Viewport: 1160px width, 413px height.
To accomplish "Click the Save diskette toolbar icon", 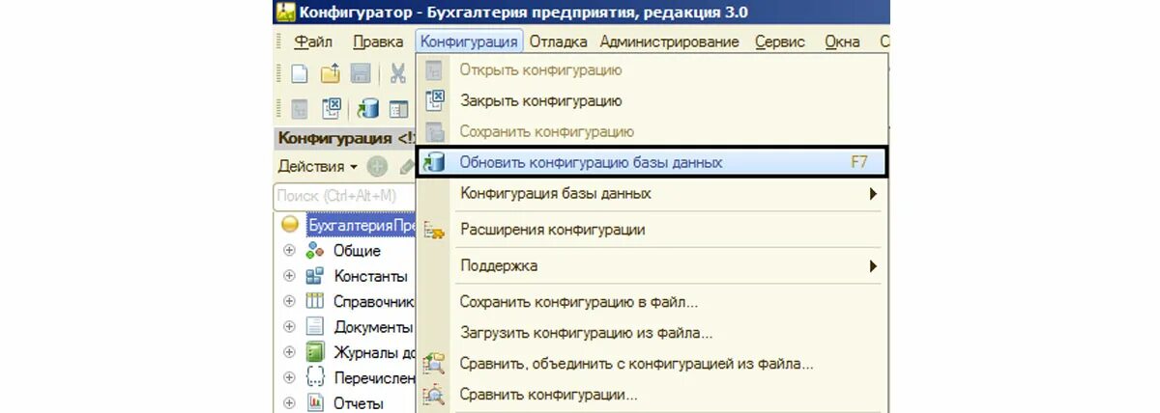I will click(x=361, y=73).
